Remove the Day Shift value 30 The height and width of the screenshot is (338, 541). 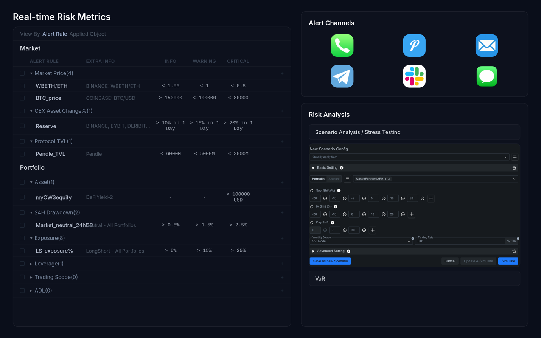pyautogui.click(x=364, y=230)
